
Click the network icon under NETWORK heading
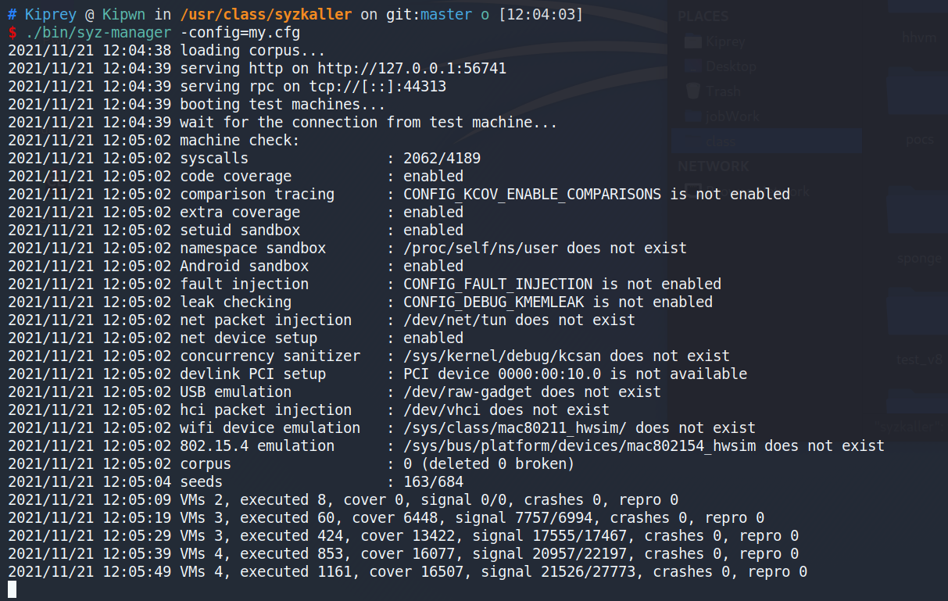click(x=692, y=190)
